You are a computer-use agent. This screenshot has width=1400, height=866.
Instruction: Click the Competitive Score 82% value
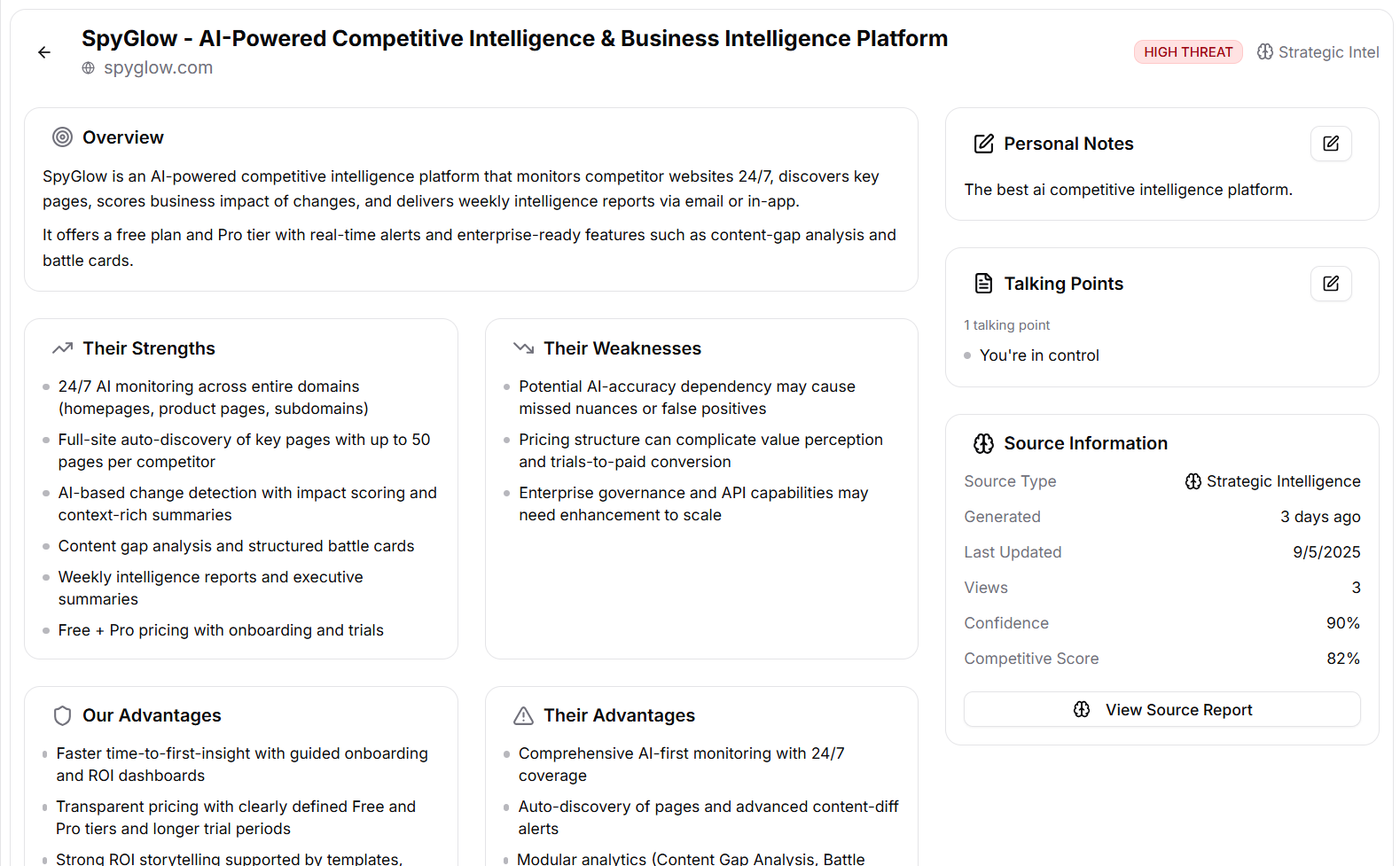point(1343,659)
